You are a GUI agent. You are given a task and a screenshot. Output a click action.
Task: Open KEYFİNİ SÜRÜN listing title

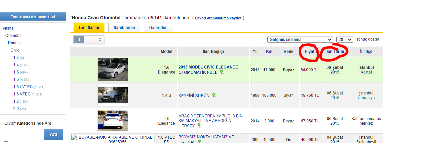click(x=194, y=95)
